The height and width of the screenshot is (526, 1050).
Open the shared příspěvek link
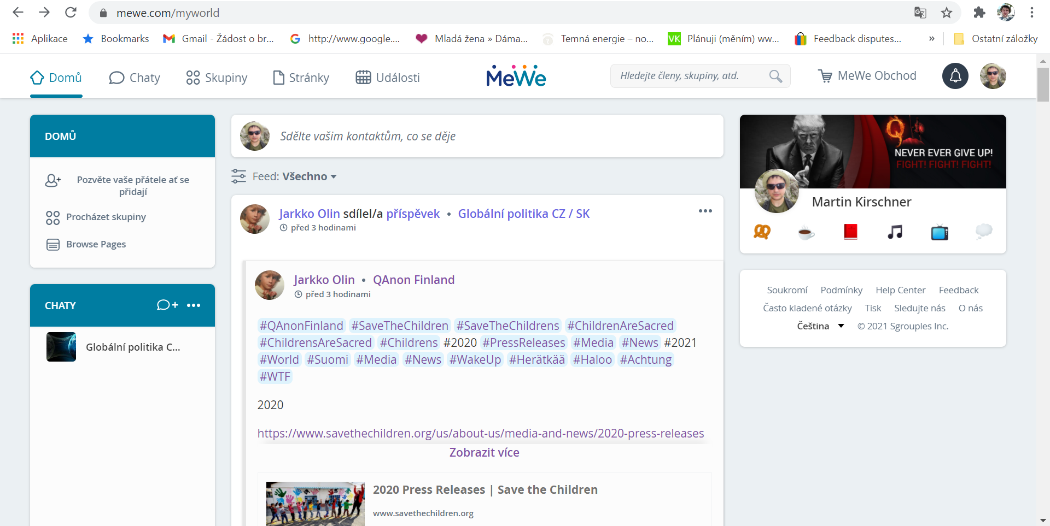(413, 214)
